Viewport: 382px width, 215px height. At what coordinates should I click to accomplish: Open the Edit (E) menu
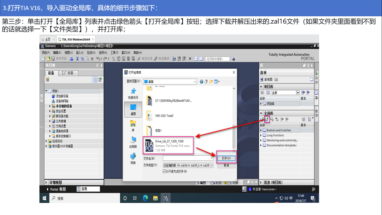[x=57, y=53]
